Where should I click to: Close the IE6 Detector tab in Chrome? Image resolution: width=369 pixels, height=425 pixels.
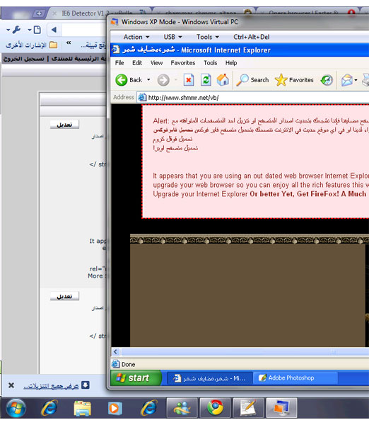click(x=54, y=13)
